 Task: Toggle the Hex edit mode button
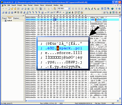pos(41,9)
